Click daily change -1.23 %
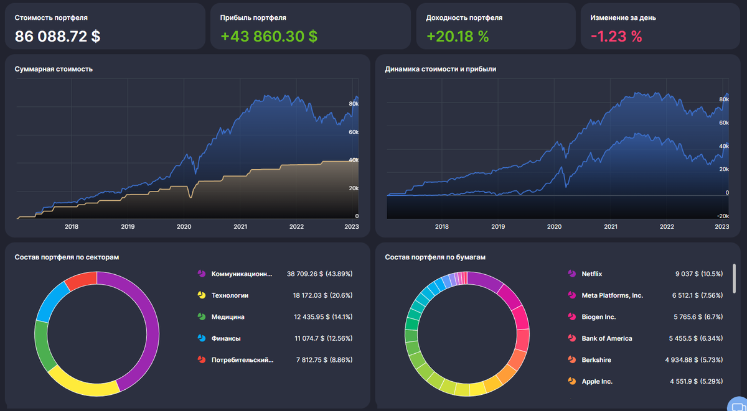Image resolution: width=747 pixels, height=411 pixels. point(616,36)
